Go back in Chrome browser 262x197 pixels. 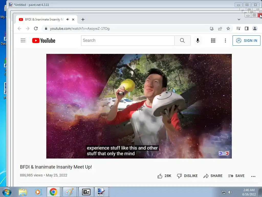coord(19,28)
